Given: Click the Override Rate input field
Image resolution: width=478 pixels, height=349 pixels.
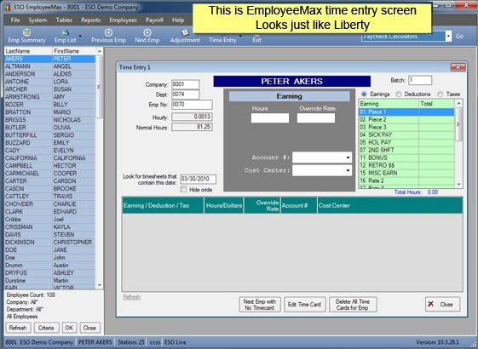Looking at the screenshot, I should click(316, 117).
